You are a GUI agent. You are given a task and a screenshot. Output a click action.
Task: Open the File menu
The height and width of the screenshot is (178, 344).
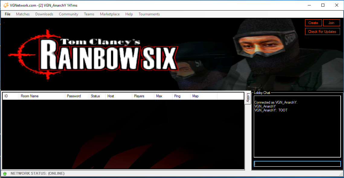click(8, 14)
